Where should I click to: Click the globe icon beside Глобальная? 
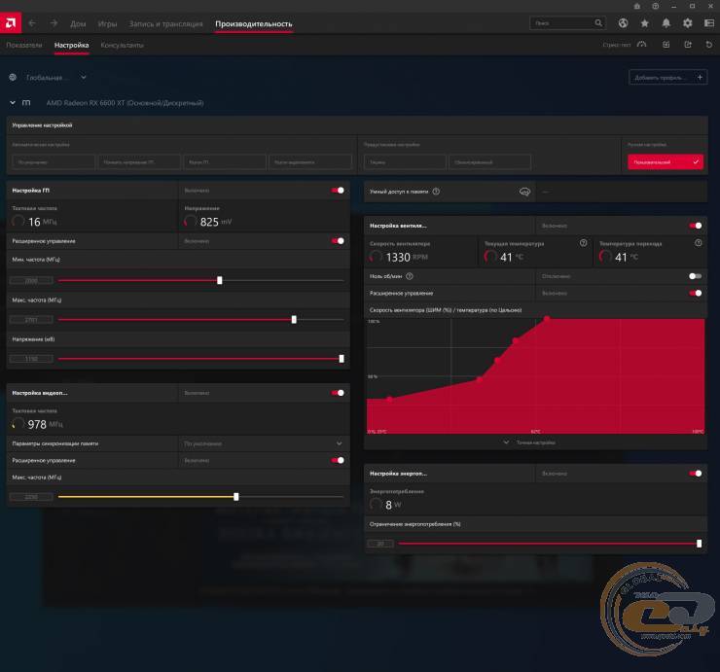13,78
